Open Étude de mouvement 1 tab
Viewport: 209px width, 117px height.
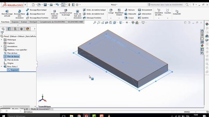[41, 109]
